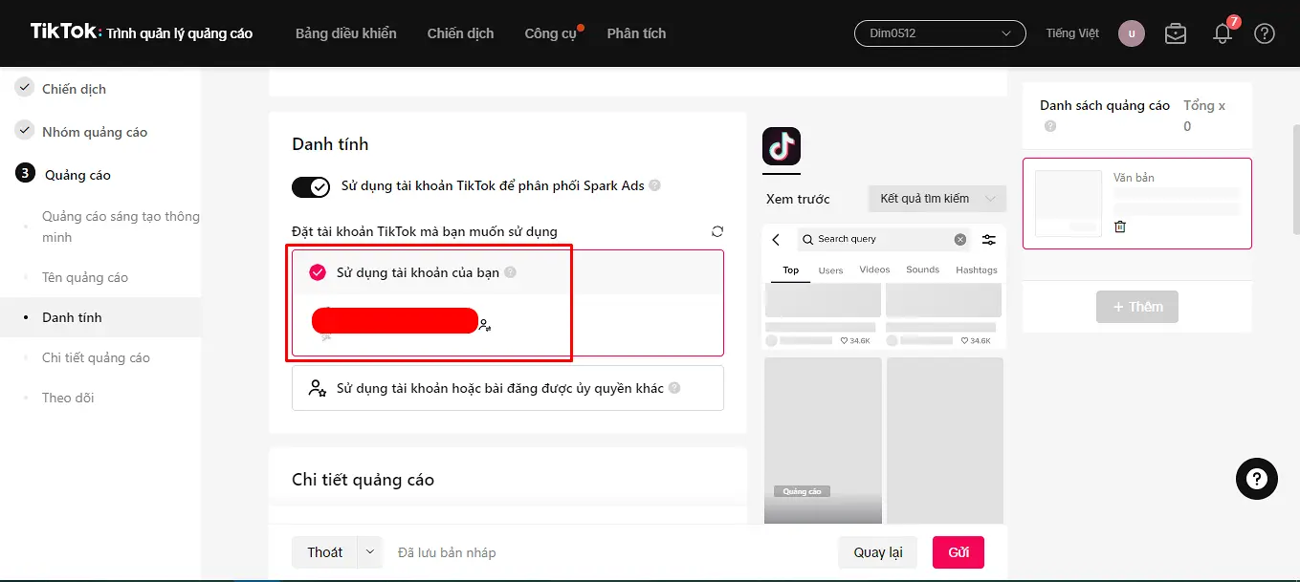The image size is (1300, 582).
Task: Click the authorized account person icon
Action: [x=318, y=388]
